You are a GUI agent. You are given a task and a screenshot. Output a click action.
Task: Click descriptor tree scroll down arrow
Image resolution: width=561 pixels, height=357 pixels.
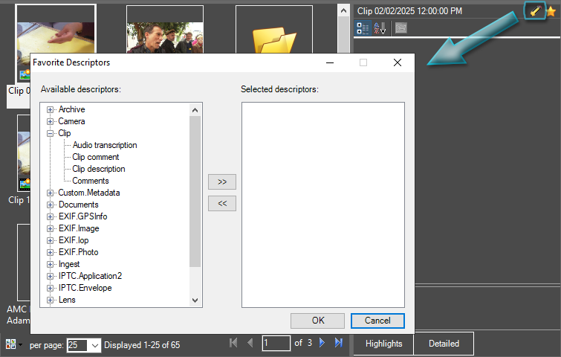pos(195,300)
